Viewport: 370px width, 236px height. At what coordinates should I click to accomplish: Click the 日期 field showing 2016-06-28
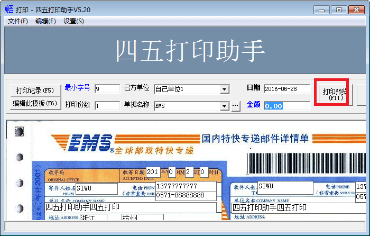(287, 89)
